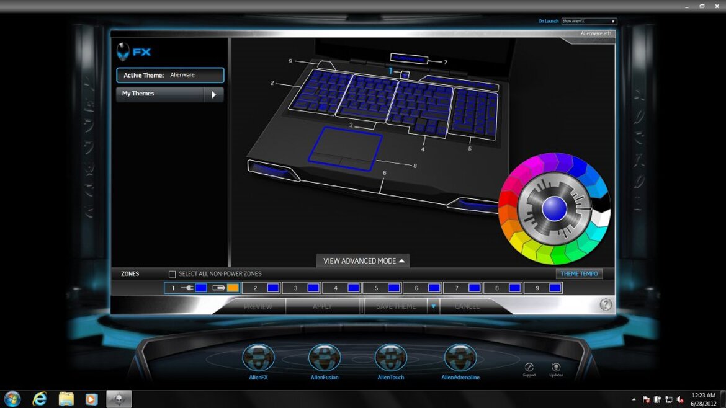726x408 pixels.
Task: Select zone 9 color swatch
Action: pos(555,288)
